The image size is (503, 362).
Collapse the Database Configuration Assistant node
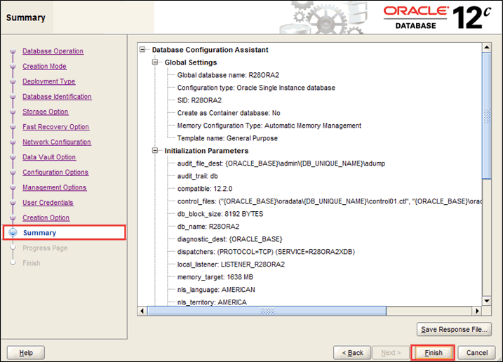point(143,50)
